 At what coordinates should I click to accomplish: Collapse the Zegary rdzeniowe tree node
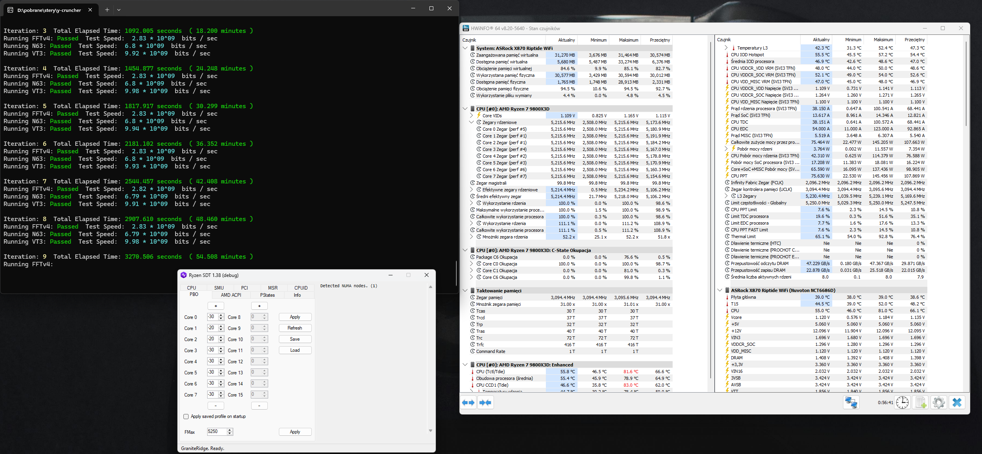471,122
